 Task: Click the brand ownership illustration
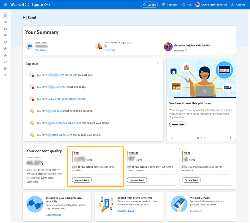point(106,204)
